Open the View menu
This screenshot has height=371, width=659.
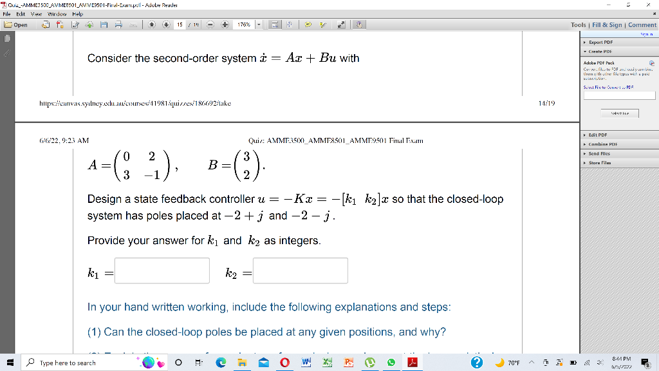36,14
